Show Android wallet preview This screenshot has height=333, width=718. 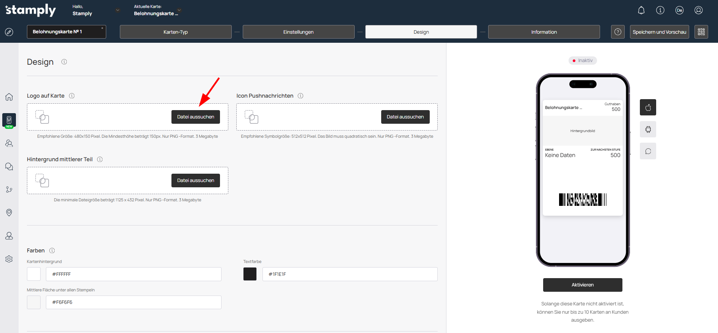tap(648, 129)
